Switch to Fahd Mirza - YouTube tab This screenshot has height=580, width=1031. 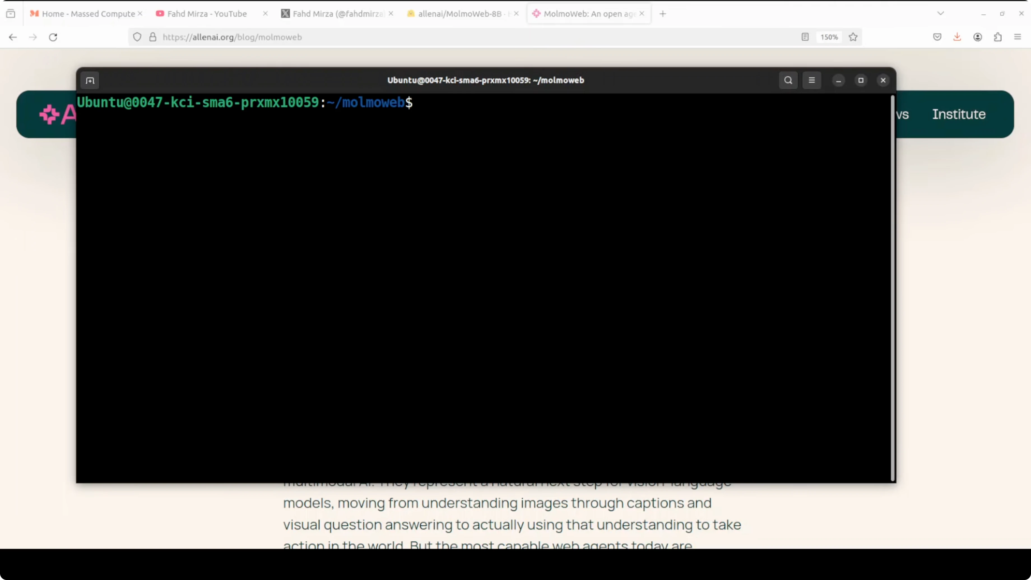click(x=206, y=14)
